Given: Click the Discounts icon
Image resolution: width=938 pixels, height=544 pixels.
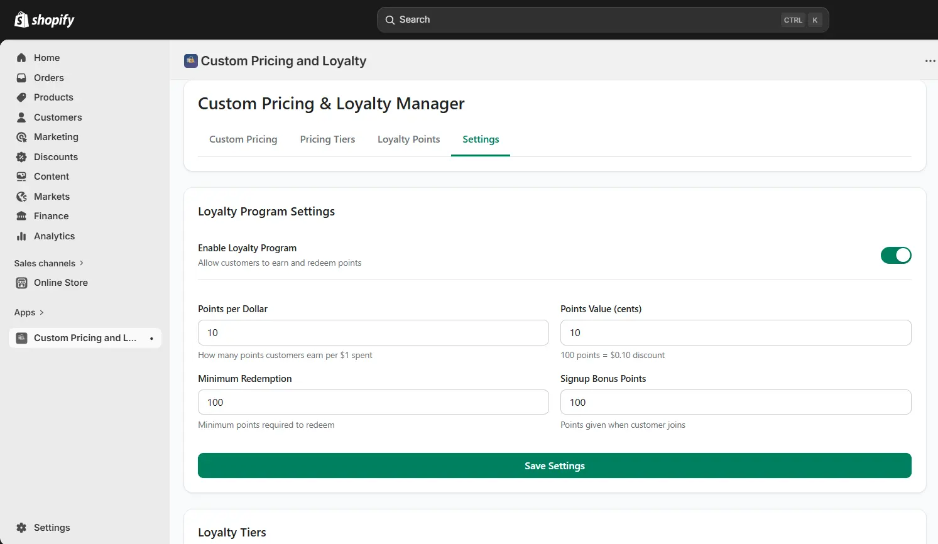Looking at the screenshot, I should tap(21, 156).
